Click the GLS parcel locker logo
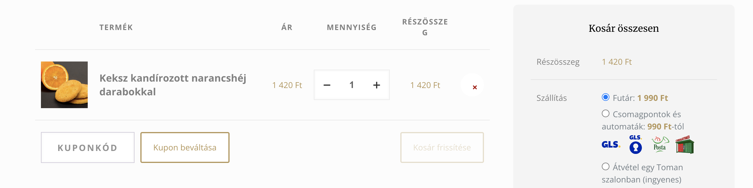Viewport: 753px width, 188px height. coord(635,145)
